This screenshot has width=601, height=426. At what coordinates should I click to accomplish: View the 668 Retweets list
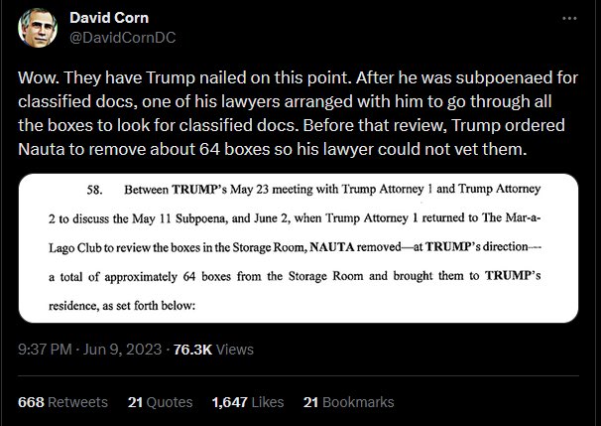[x=62, y=402]
